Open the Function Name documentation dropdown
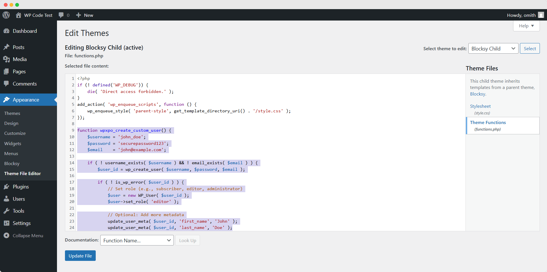 (x=137, y=240)
